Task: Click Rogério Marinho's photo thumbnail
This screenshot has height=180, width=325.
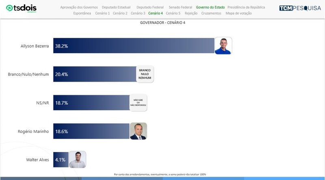Action: pyautogui.click(x=138, y=131)
